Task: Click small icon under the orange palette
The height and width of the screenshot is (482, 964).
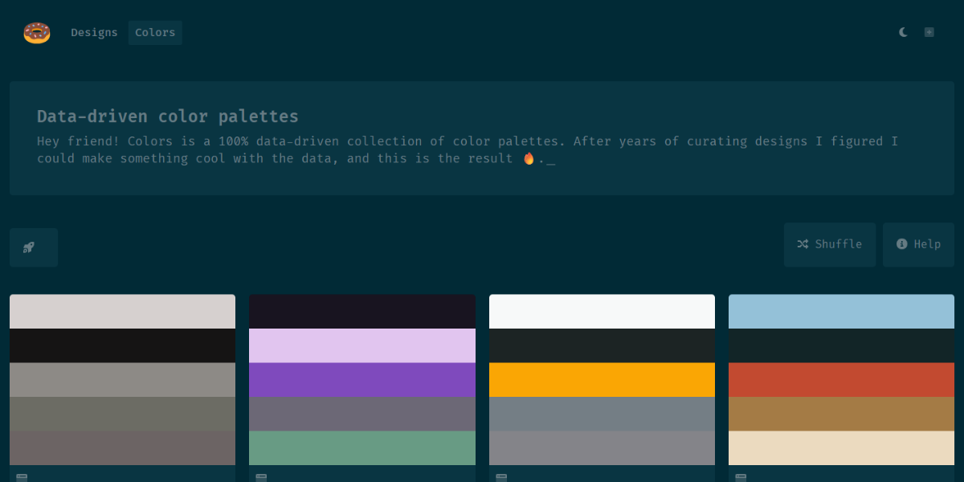Action: 501,477
